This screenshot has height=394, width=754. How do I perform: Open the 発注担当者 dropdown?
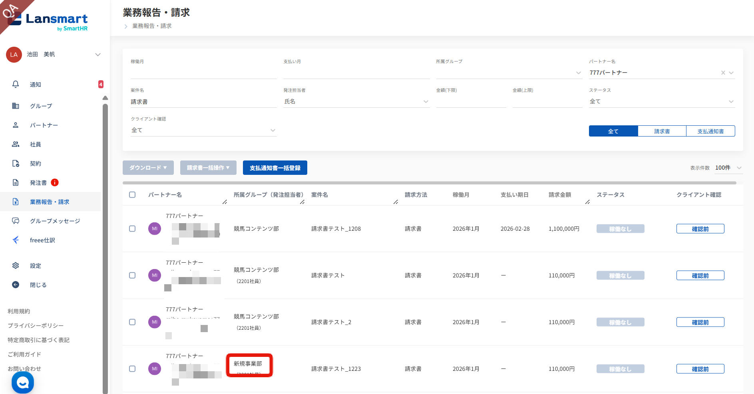[356, 101]
